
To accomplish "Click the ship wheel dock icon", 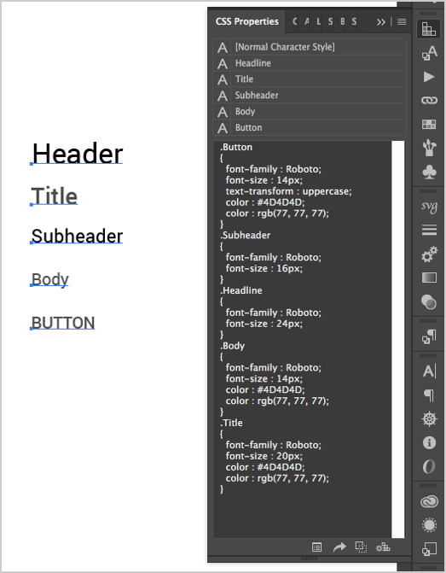I will (x=429, y=418).
